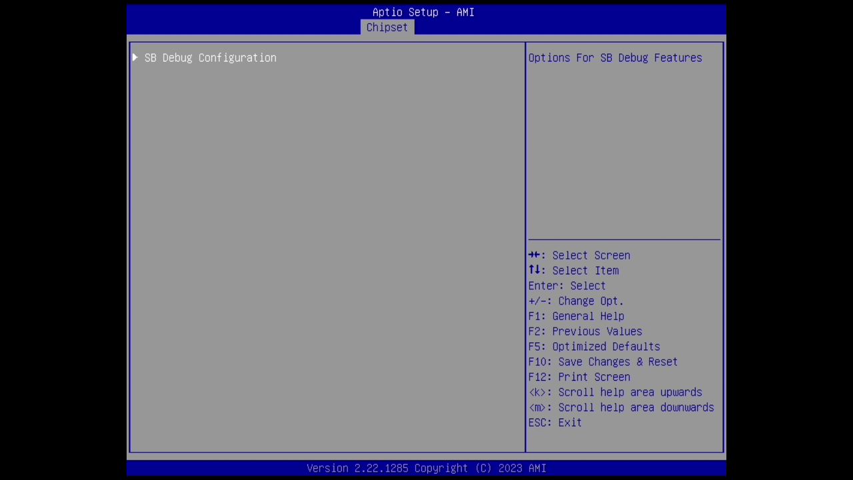Screen dimensions: 853x480
Task: Click the '+/-: Change Opt.' help line
Action: [x=576, y=301]
